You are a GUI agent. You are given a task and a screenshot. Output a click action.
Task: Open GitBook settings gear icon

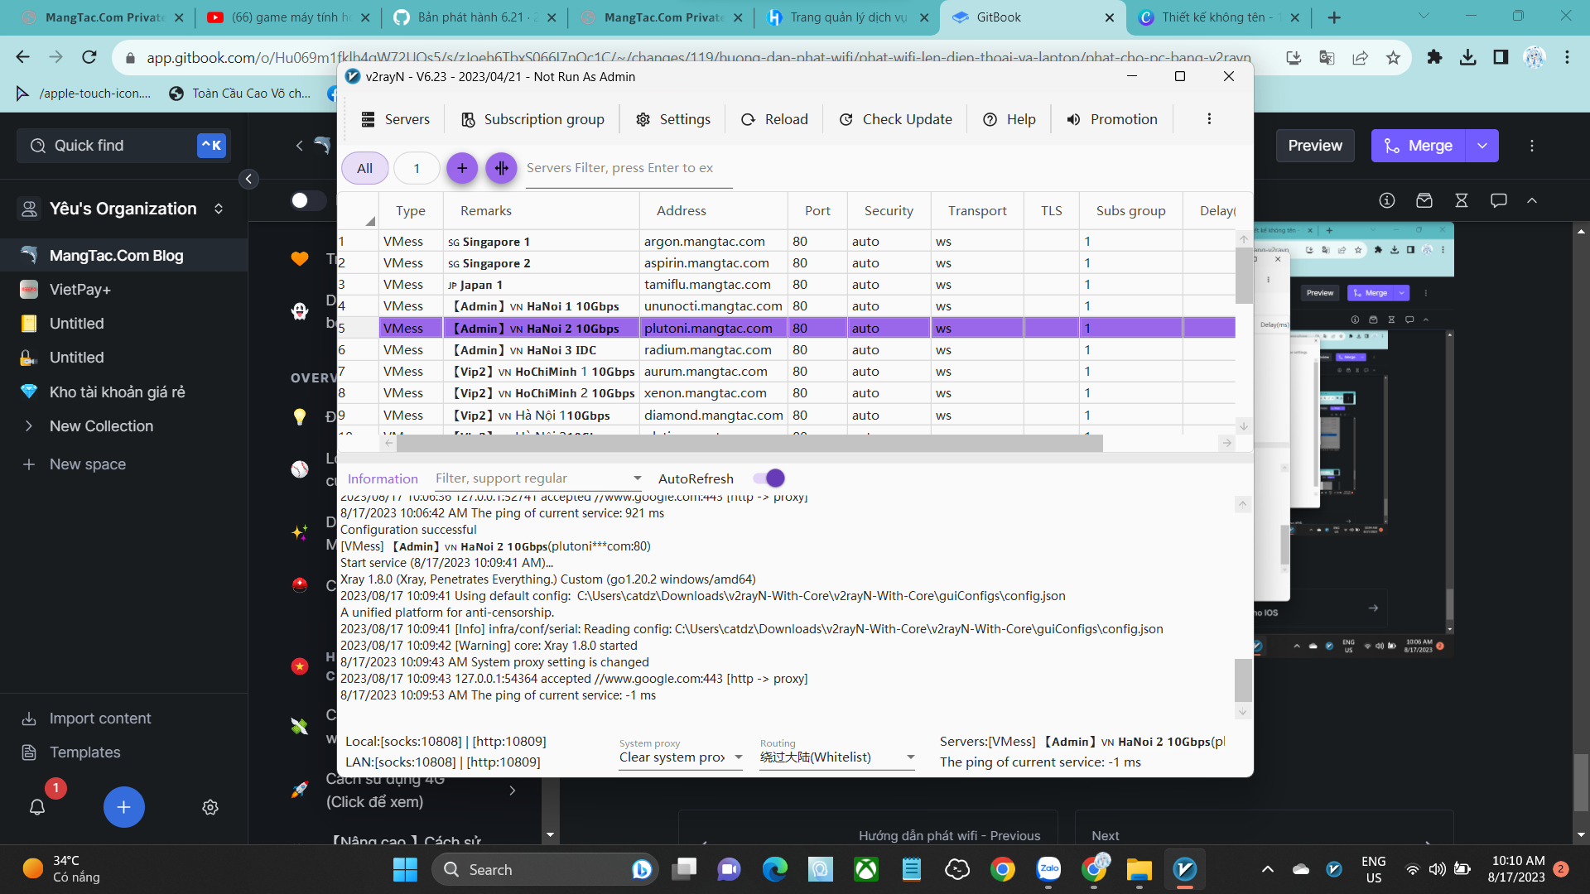point(210,807)
